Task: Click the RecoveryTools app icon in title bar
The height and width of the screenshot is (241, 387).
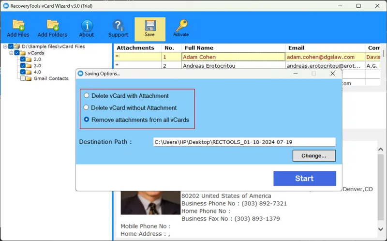Action: pyautogui.click(x=6, y=6)
